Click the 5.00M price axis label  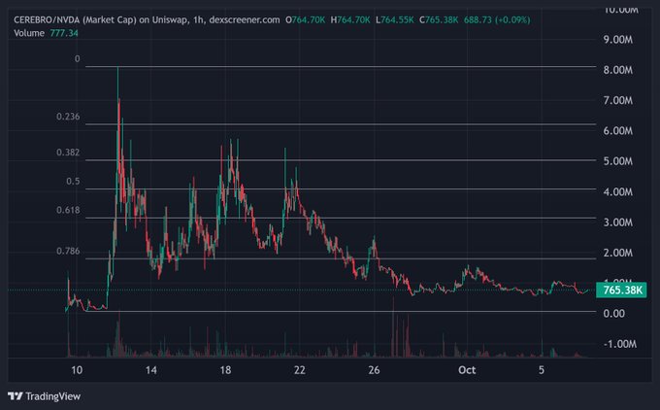click(618, 161)
